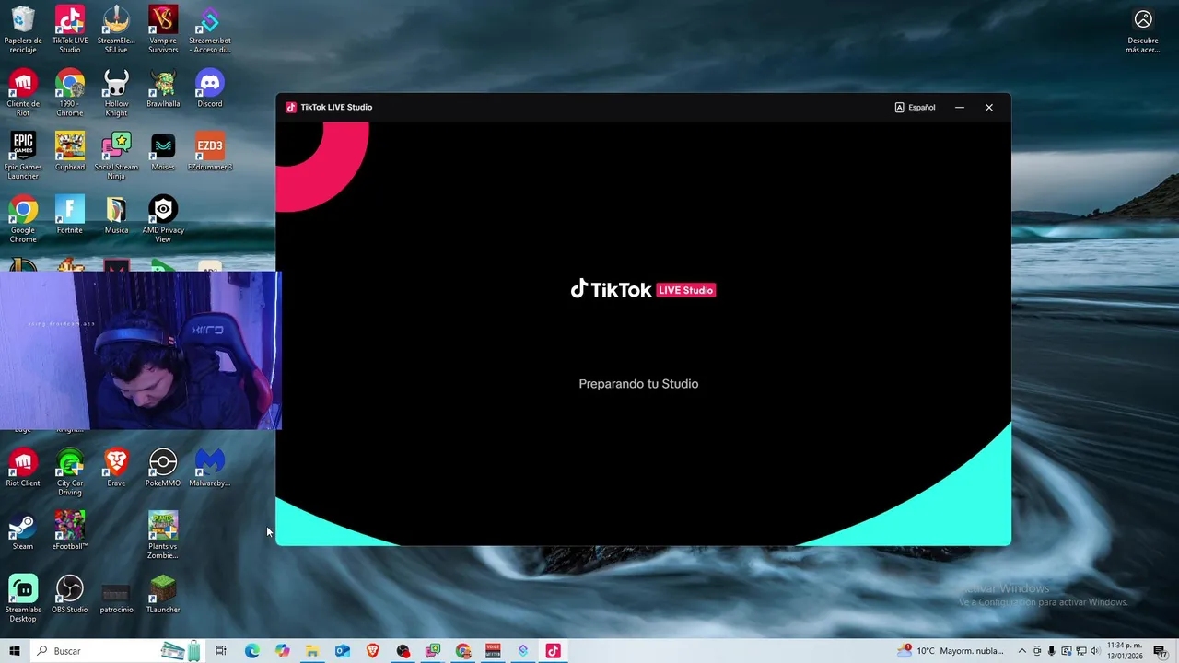
Task: Close the TikTok LIVE Studio window
Action: pyautogui.click(x=989, y=108)
